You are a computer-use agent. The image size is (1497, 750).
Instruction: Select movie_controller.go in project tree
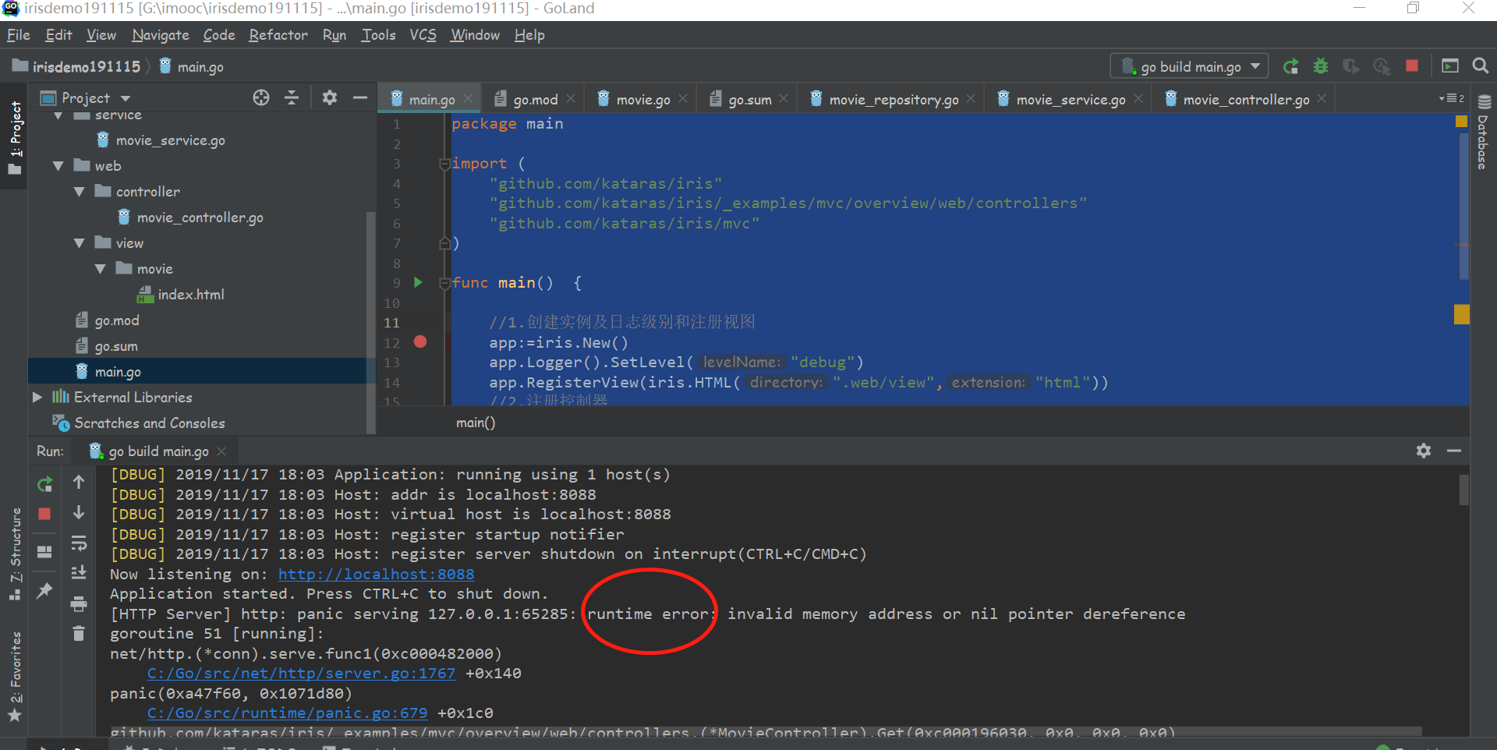tap(200, 218)
